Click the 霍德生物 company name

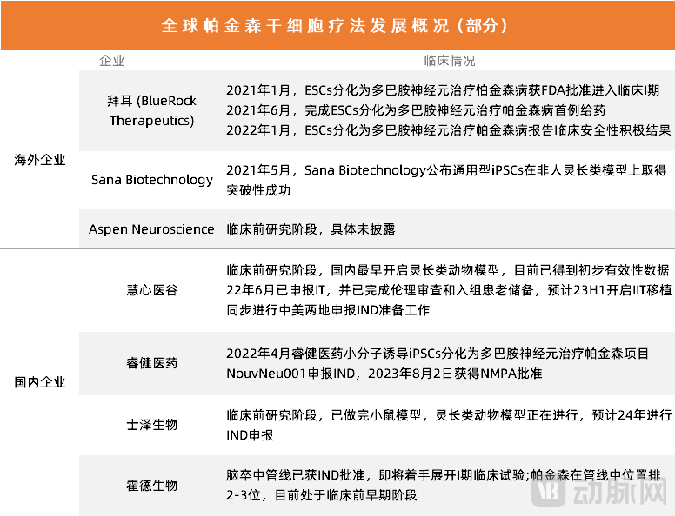[x=152, y=486]
